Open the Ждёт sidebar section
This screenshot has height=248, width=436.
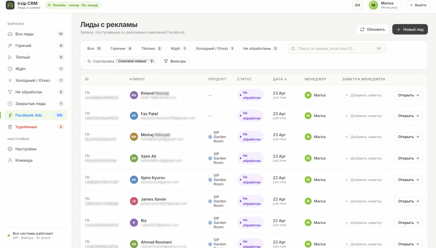coord(21,69)
